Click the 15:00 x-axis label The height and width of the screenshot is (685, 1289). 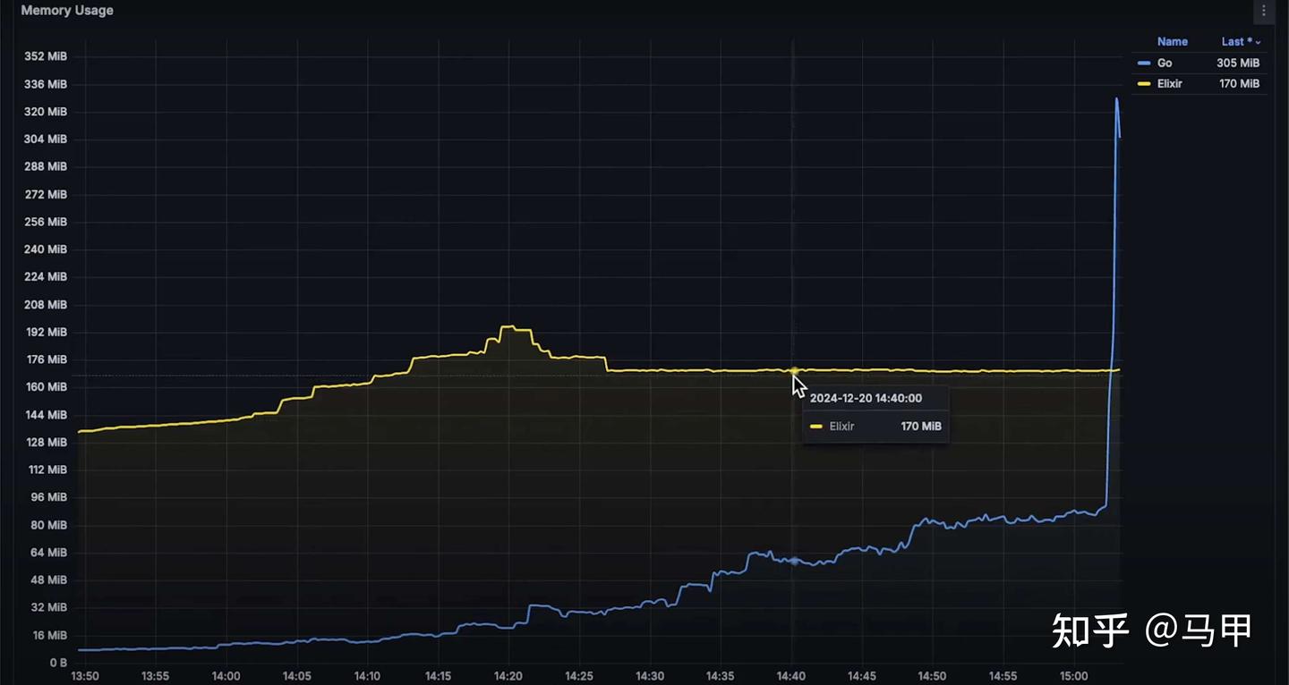point(1074,677)
